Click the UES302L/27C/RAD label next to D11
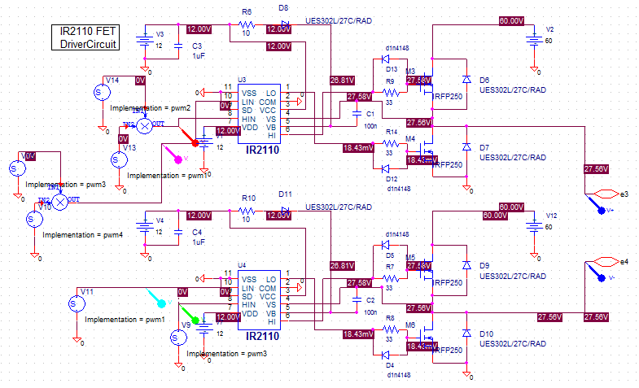 [339, 207]
